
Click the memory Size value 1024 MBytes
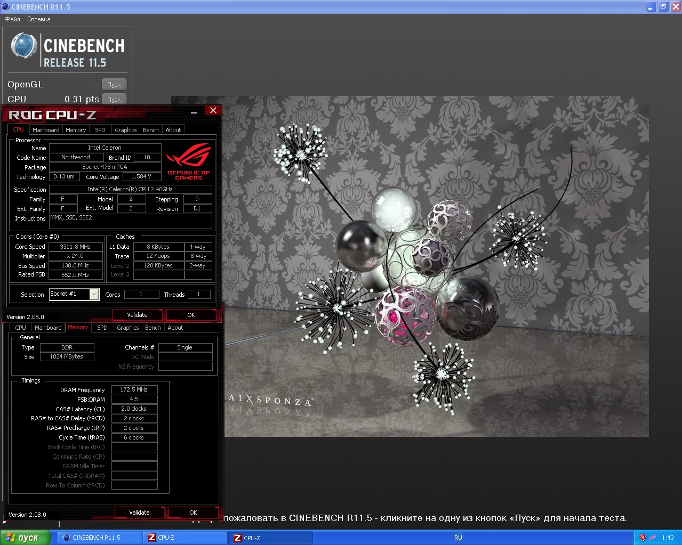pos(67,356)
